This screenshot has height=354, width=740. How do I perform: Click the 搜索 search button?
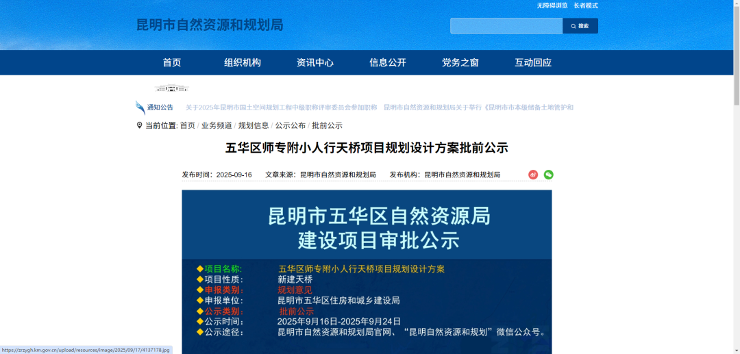coord(580,26)
